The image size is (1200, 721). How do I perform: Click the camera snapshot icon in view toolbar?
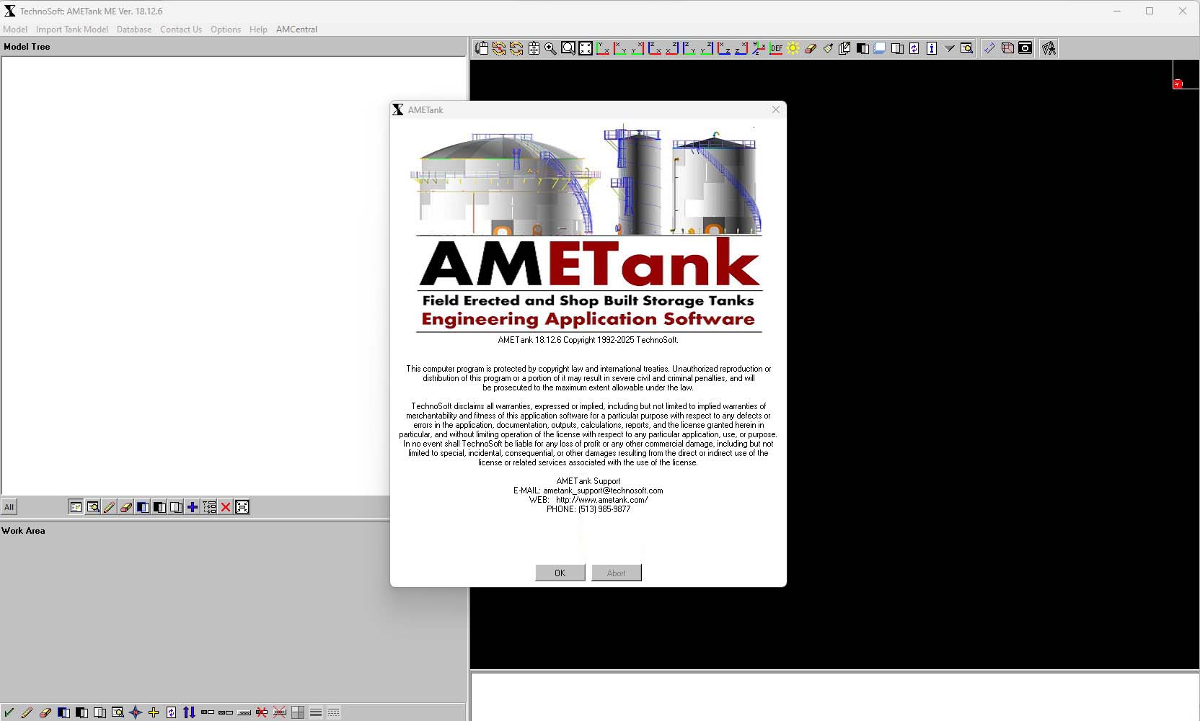pos(1025,48)
